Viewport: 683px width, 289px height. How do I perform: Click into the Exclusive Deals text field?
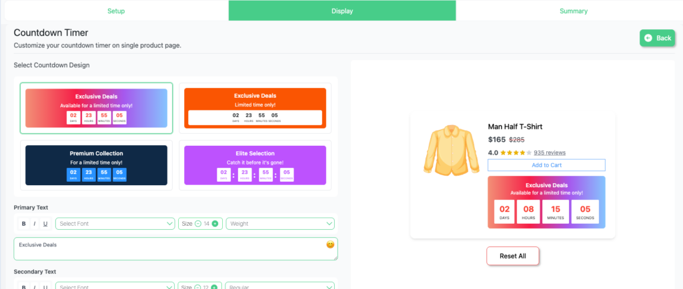167,248
